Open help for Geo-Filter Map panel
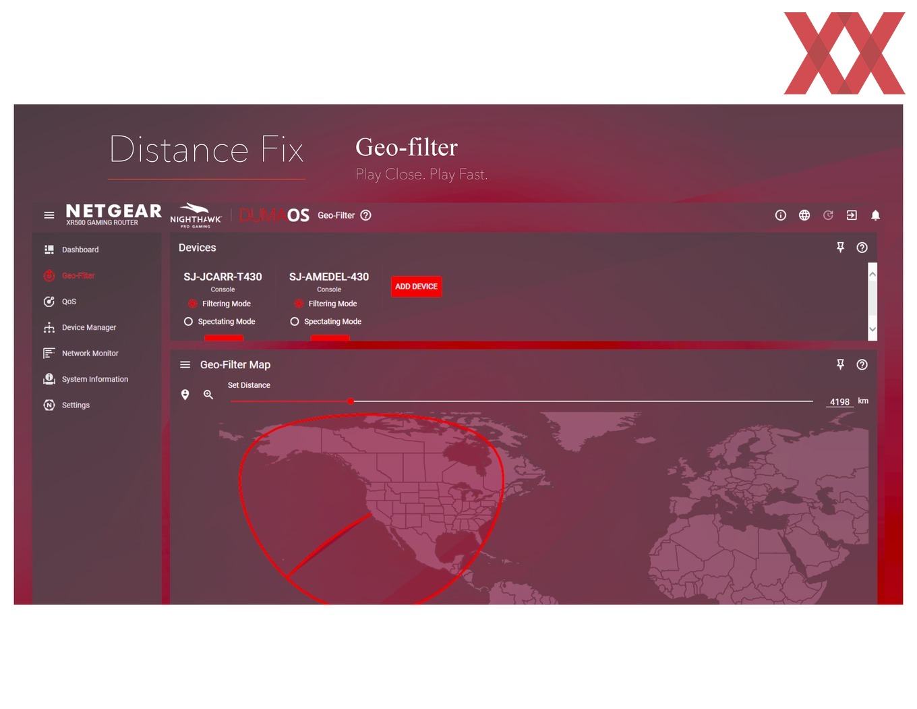The width and height of the screenshot is (917, 709). coord(862,364)
